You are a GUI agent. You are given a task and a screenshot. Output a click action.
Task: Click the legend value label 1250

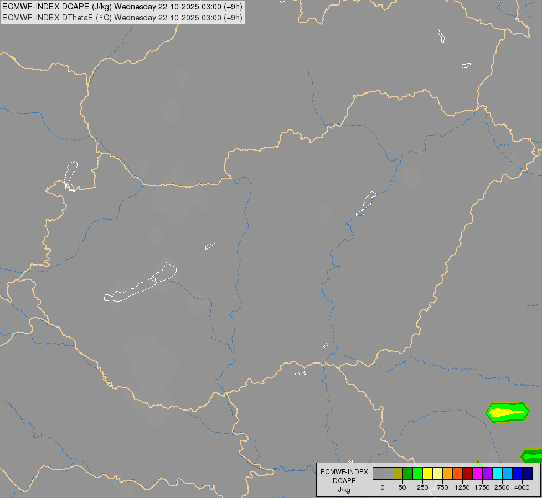pos(462,487)
